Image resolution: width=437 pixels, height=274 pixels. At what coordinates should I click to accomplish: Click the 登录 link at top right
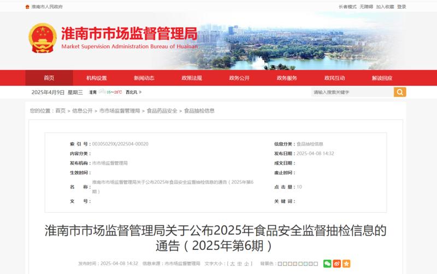tap(401, 7)
